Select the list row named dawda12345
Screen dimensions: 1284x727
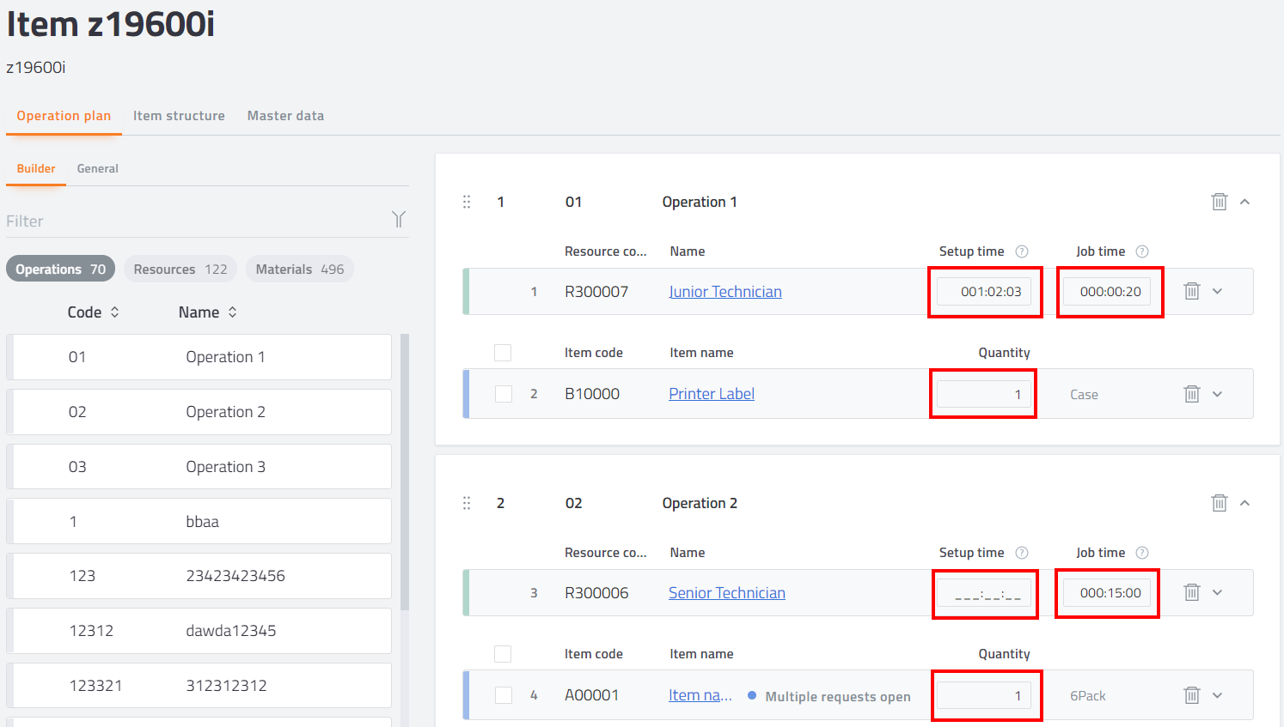click(x=199, y=631)
